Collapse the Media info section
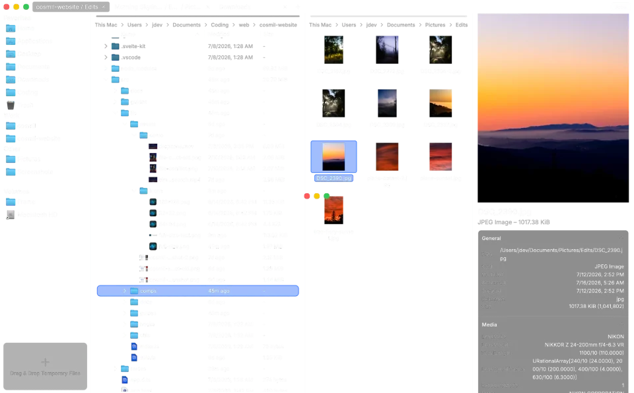 coord(621,324)
